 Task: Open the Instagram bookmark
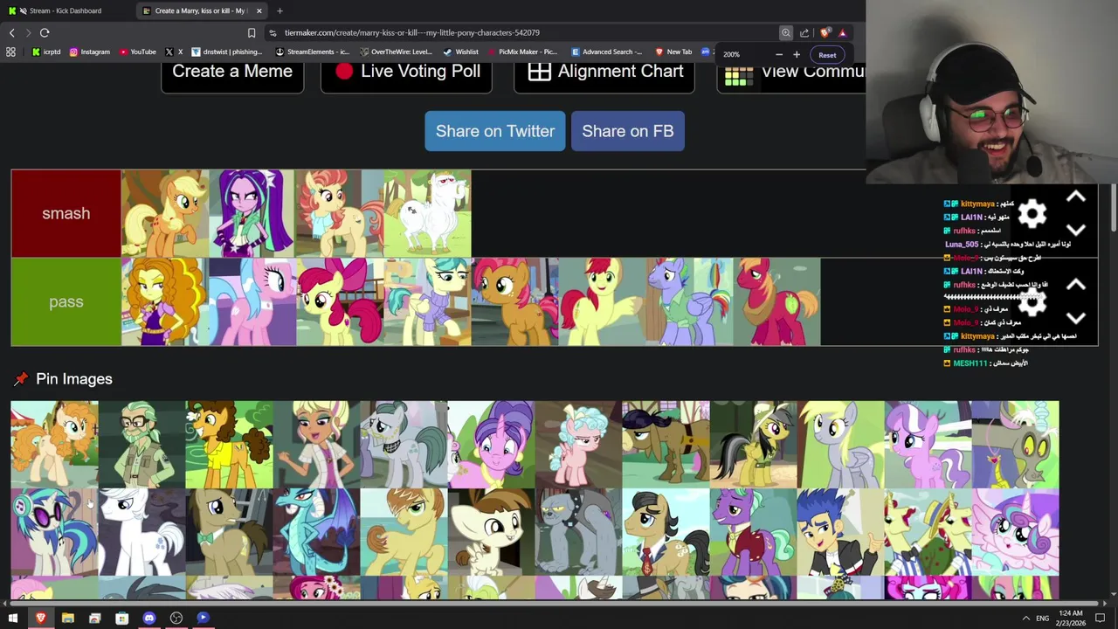[89, 52]
